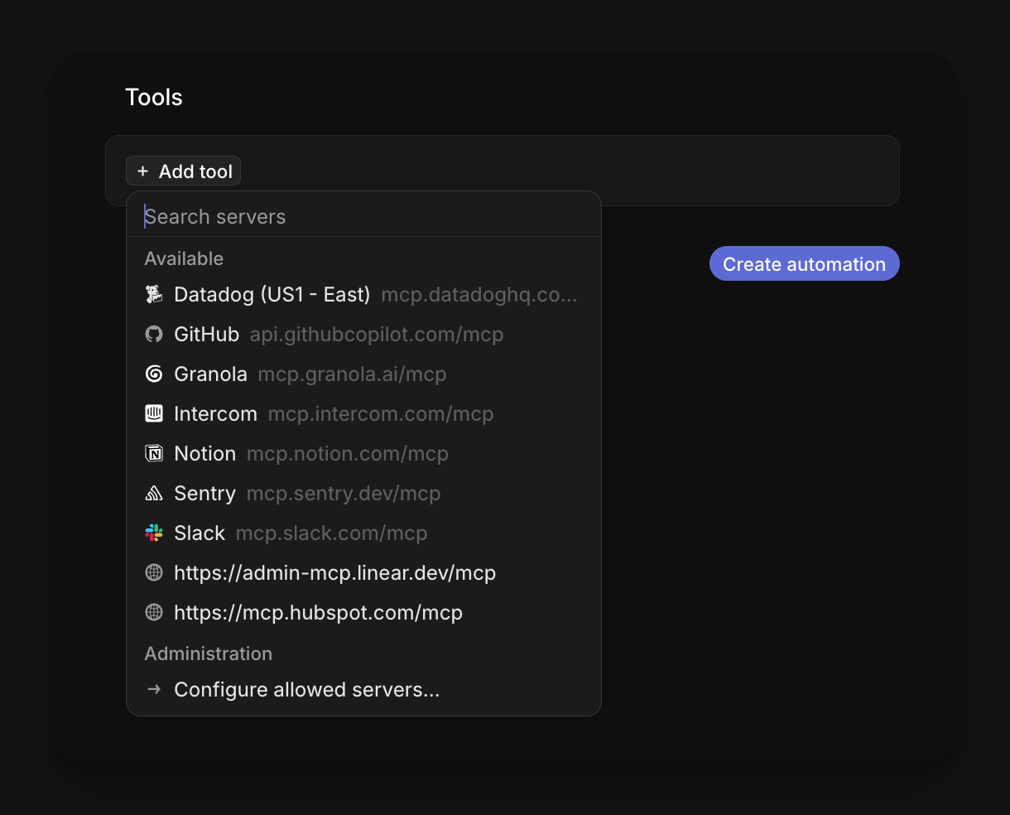Click the Available section label
This screenshot has height=815, width=1010.
[184, 258]
